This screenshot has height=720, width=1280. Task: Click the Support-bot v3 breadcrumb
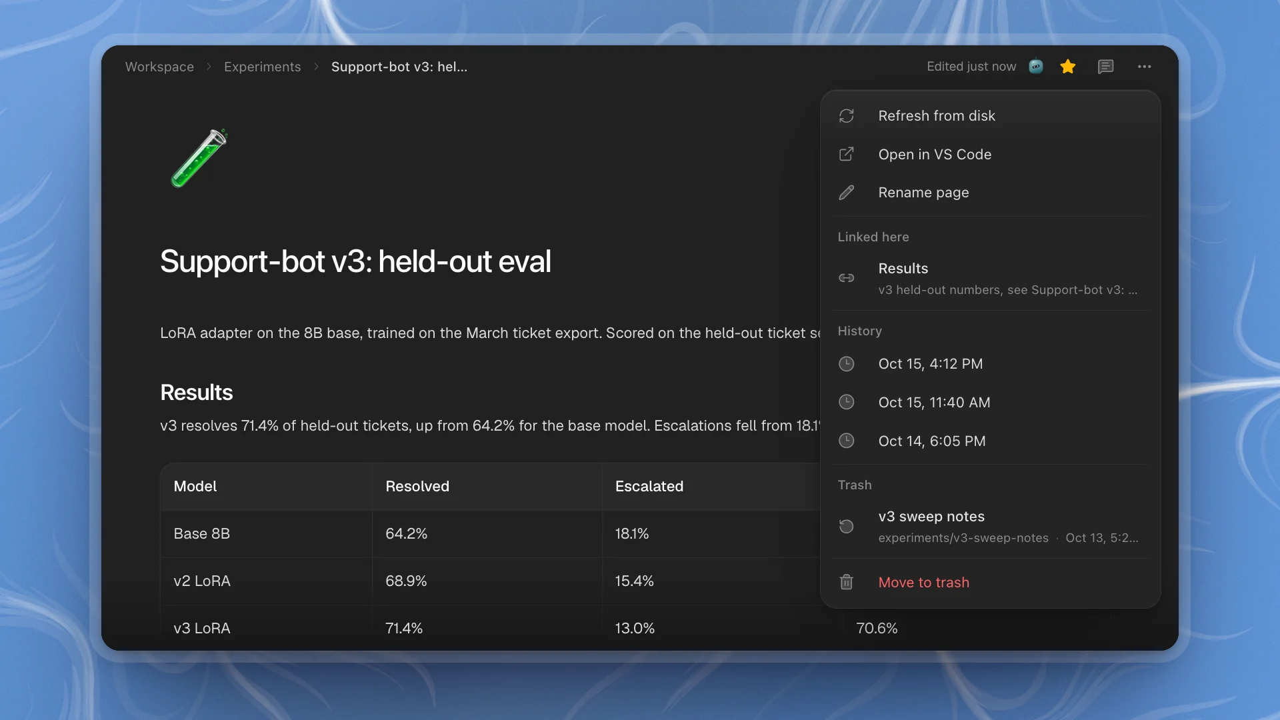pyautogui.click(x=399, y=67)
